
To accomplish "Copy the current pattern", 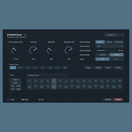I will coord(88,68).
